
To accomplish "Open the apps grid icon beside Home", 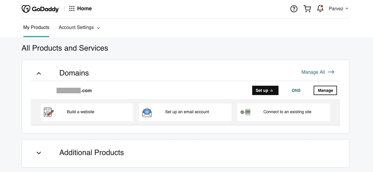I will (x=72, y=8).
